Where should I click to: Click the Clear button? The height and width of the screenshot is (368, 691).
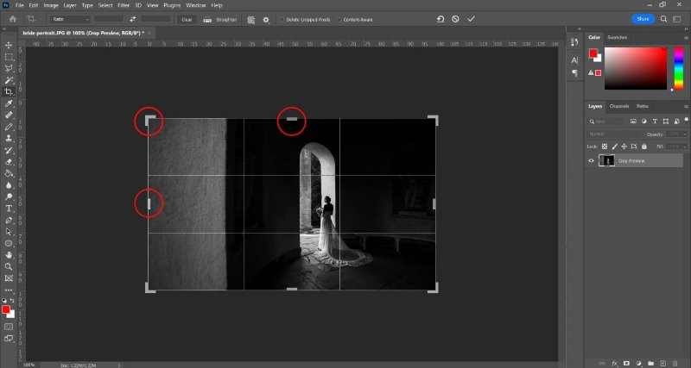pos(186,19)
